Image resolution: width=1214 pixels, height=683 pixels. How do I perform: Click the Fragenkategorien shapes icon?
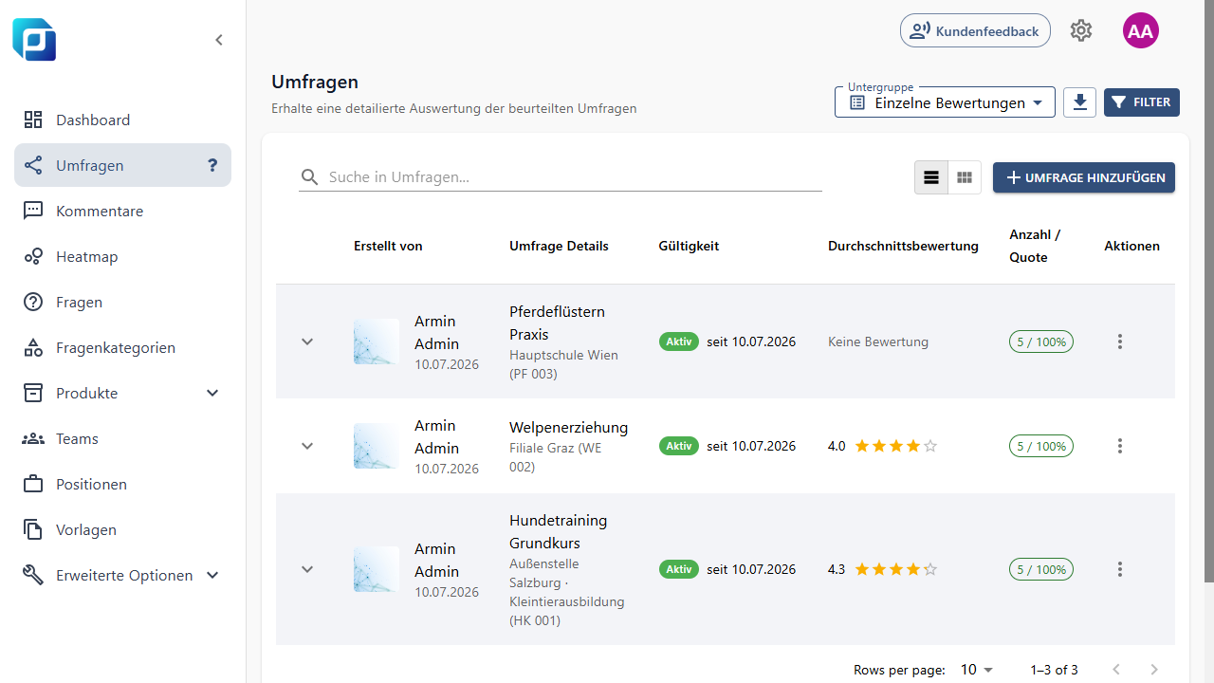[x=33, y=347]
